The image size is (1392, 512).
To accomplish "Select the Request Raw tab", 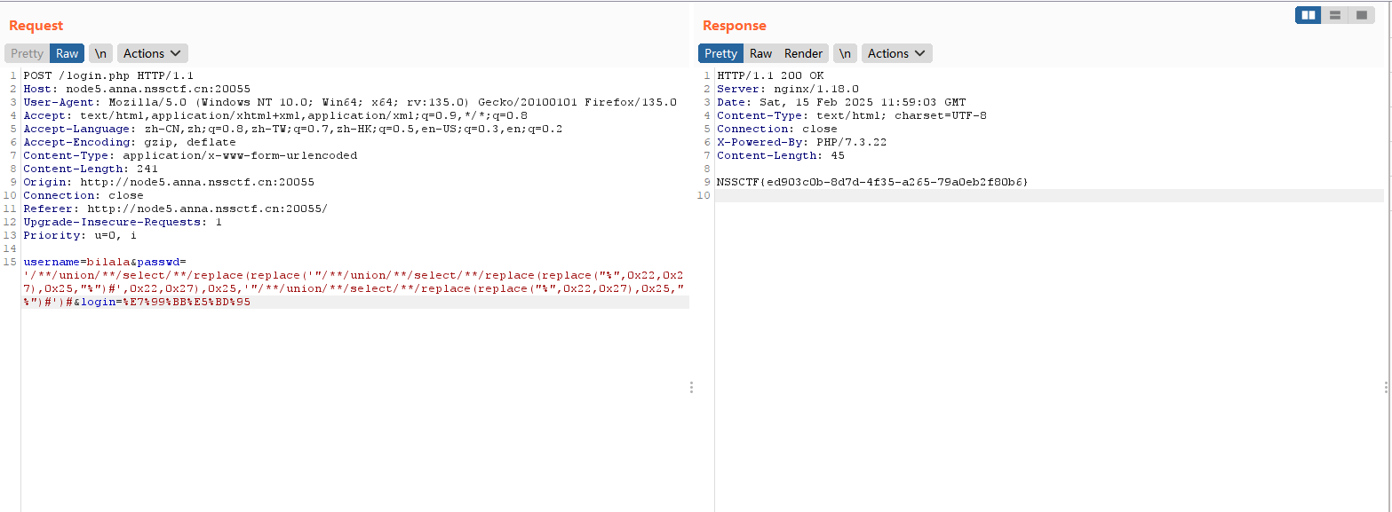I will (68, 53).
